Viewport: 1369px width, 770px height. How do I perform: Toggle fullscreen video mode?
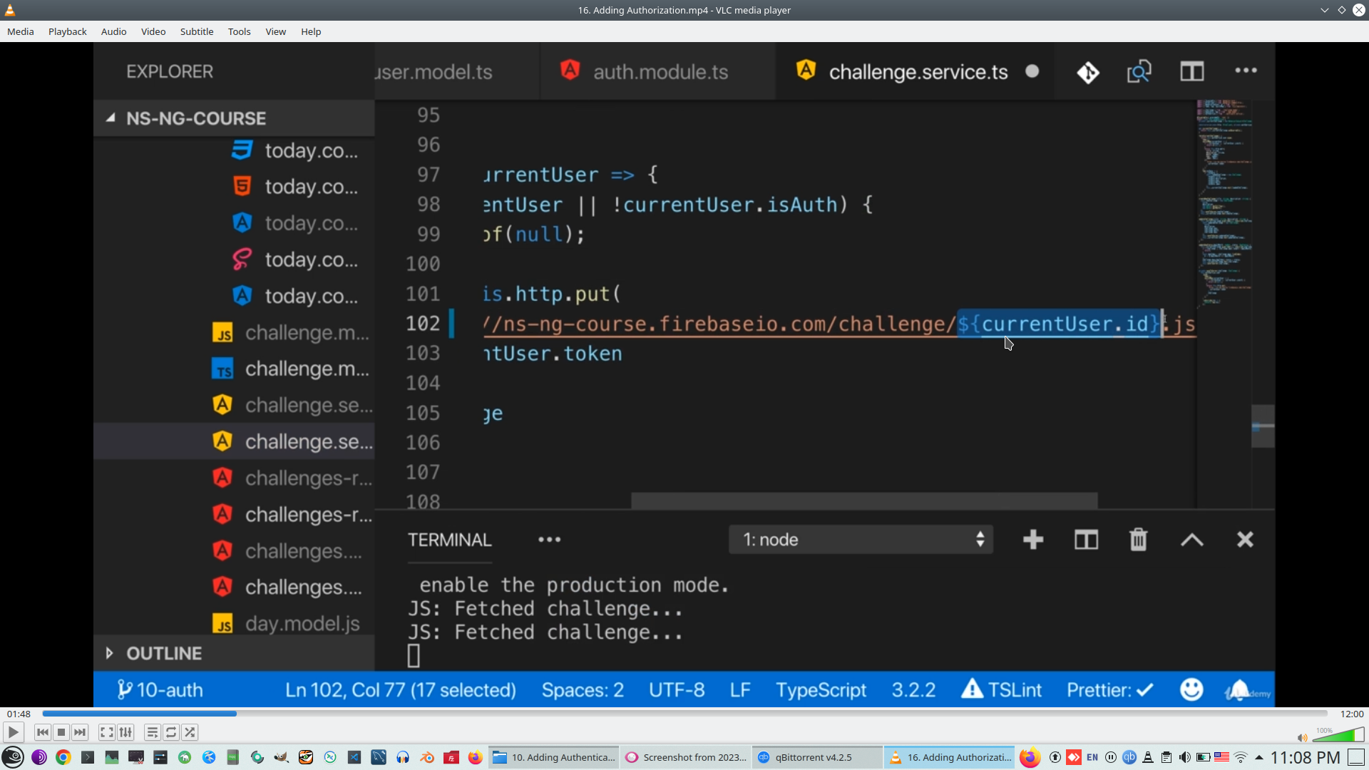point(106,732)
